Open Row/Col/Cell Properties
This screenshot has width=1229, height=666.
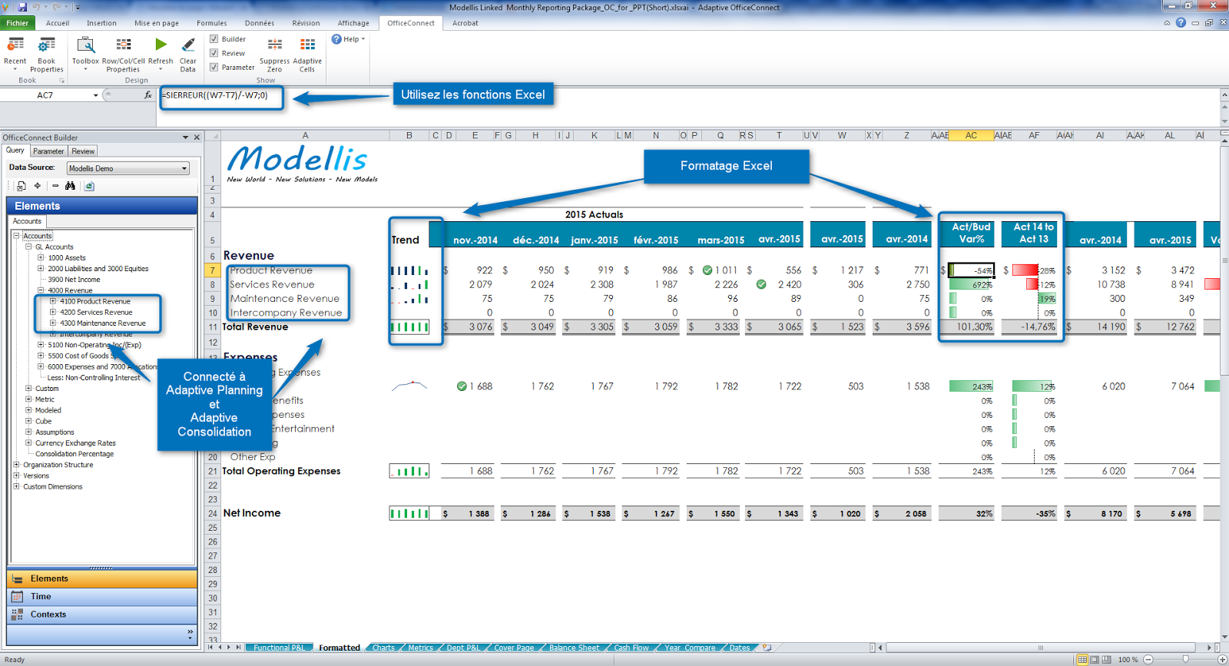pos(123,54)
